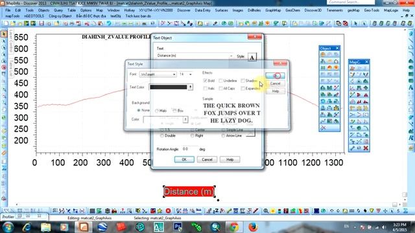
Task: Click the dark blue square icon in bottom toolbar
Action: pyautogui.click(x=316, y=211)
